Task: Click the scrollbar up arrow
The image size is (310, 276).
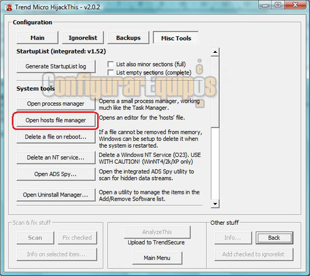Action: pyautogui.click(x=215, y=52)
